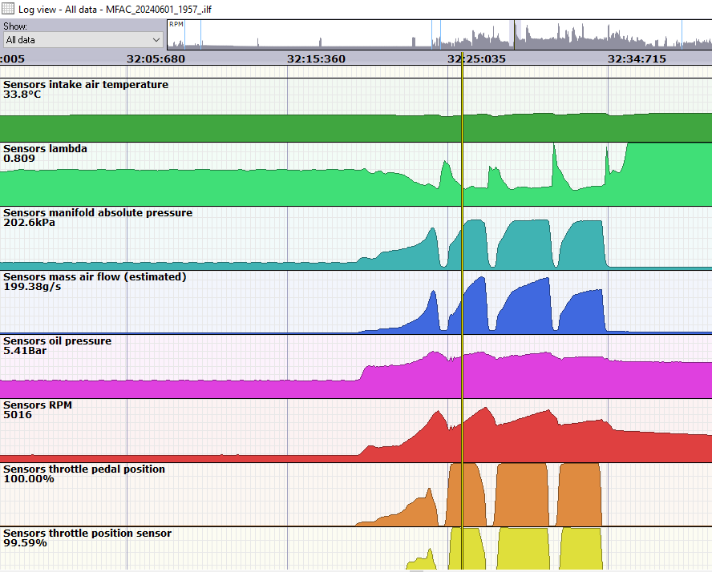Screen dimensions: 712x572
Task: Click the 33.8°C intake temperature value
Action: point(22,95)
